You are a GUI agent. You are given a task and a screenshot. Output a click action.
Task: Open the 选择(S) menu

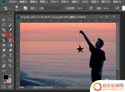coord(65,2)
